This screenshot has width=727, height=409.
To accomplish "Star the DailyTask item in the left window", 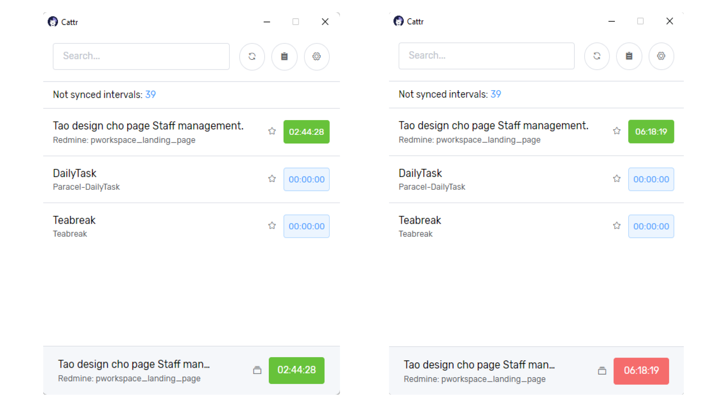I will click(272, 179).
